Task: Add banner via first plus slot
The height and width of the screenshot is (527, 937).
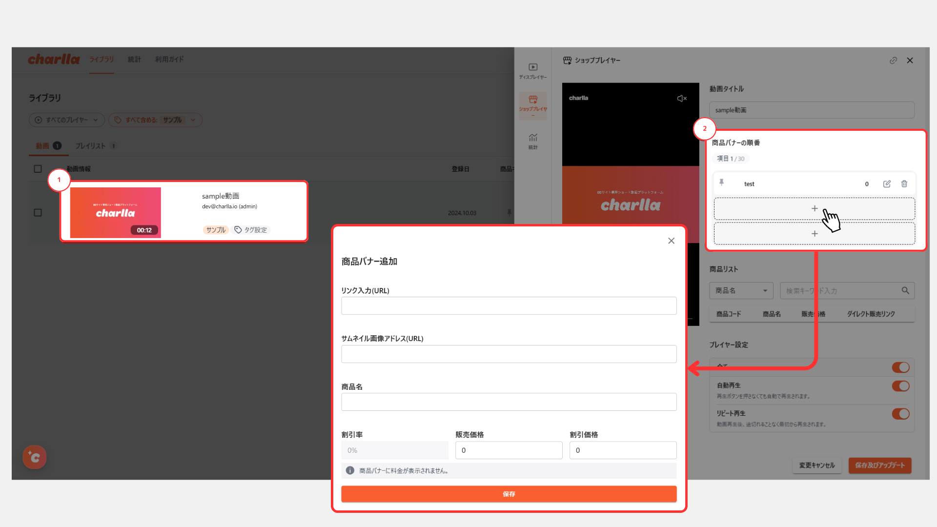Action: coord(815,209)
